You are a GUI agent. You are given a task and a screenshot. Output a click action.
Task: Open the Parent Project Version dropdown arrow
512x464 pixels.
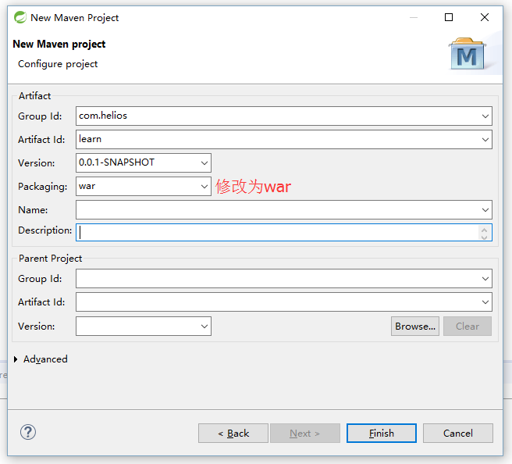[204, 326]
